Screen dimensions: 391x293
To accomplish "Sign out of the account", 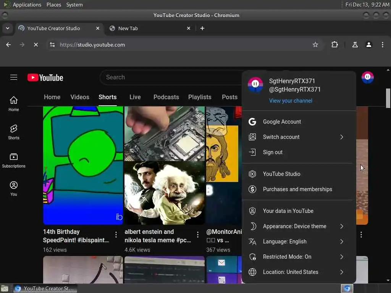I will click(299, 152).
